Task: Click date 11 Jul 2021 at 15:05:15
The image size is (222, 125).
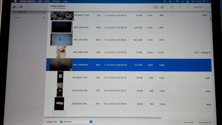Action: pos(115,15)
